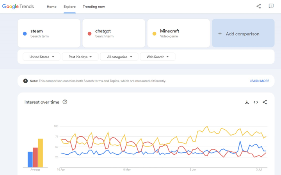This screenshot has width=281, height=175.
Task: Click the note warning exclamation icon
Action: click(x=25, y=81)
